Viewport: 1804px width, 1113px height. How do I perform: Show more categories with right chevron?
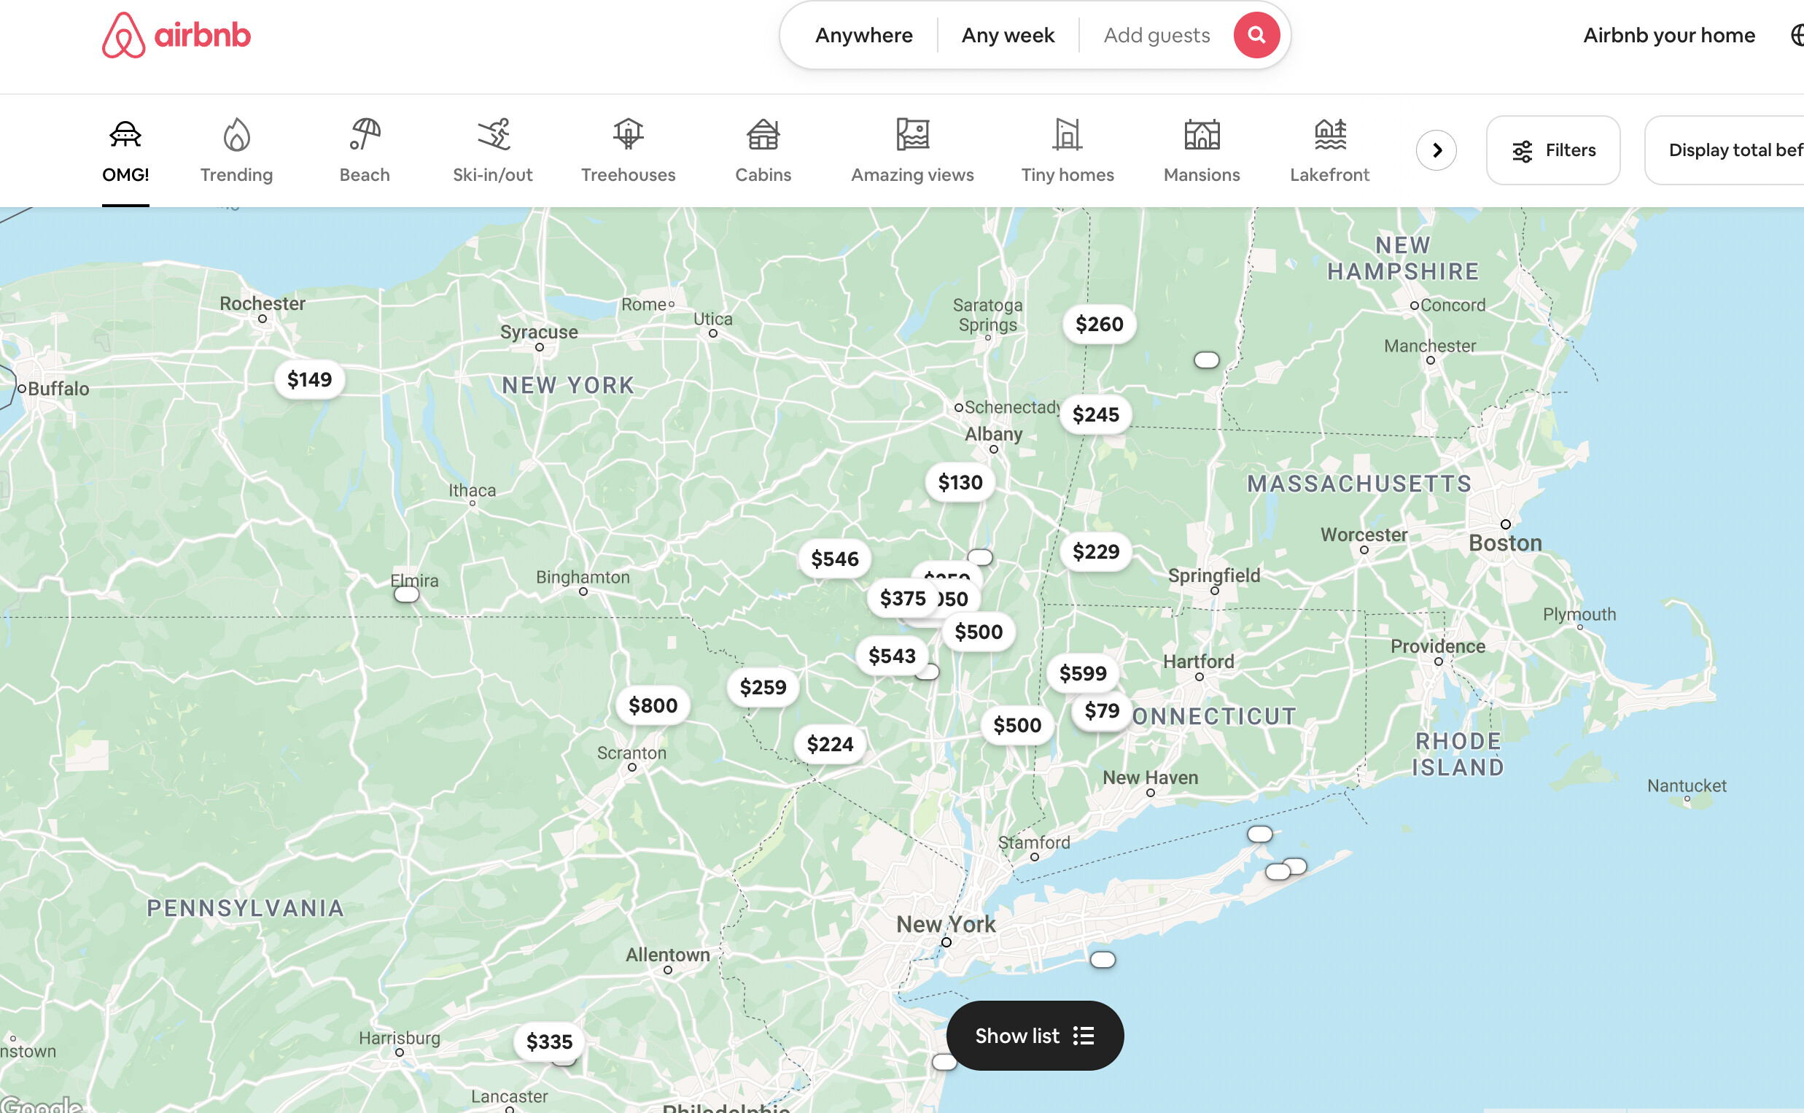(1436, 150)
